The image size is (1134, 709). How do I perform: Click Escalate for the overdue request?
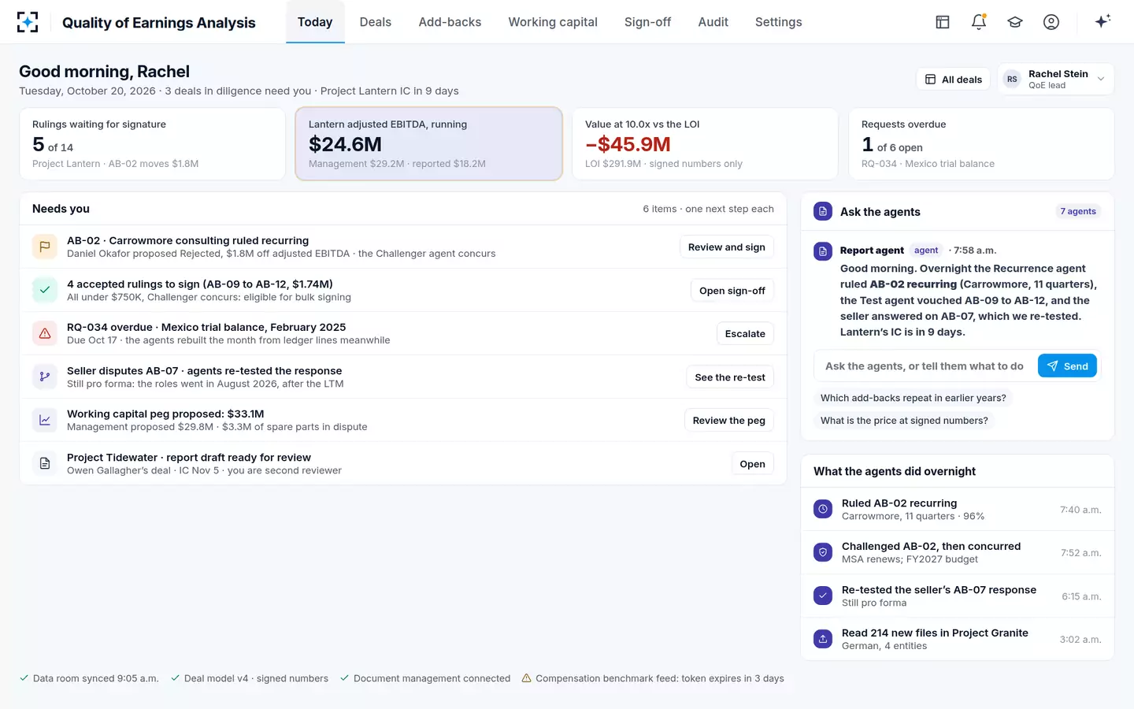tap(745, 334)
